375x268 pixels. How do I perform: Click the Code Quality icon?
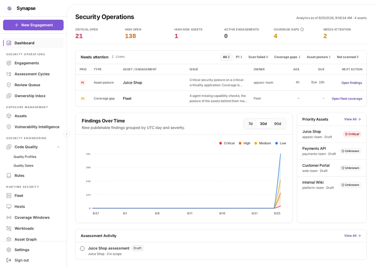click(9, 147)
